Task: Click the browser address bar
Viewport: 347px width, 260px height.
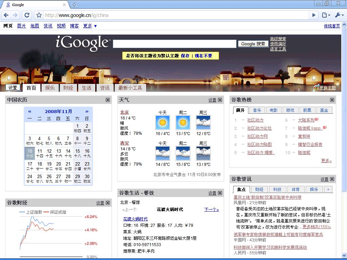Action: 176,15
